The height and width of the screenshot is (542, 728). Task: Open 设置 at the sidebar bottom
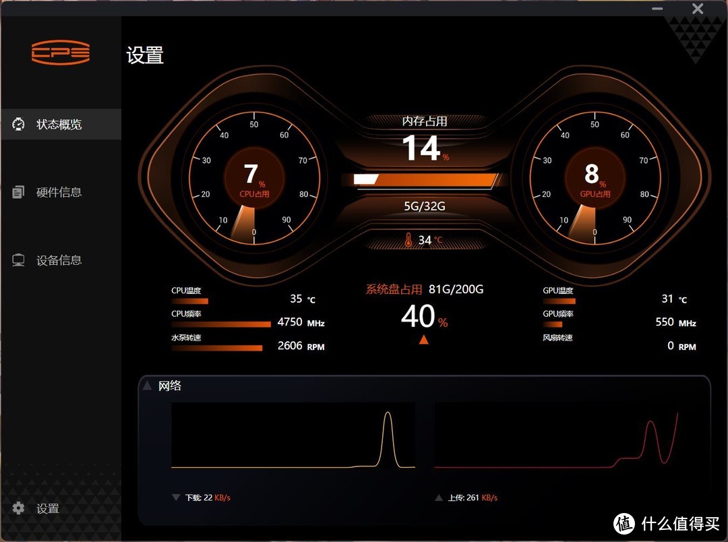48,508
